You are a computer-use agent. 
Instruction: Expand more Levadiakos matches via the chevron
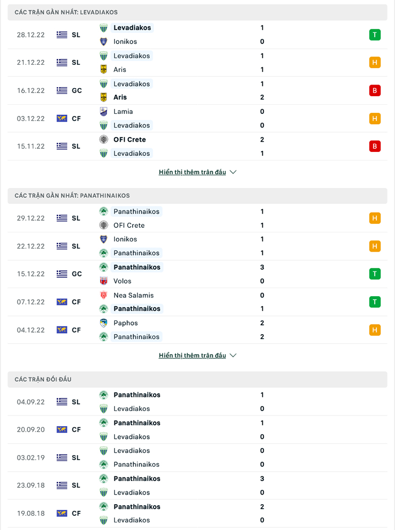(x=233, y=172)
